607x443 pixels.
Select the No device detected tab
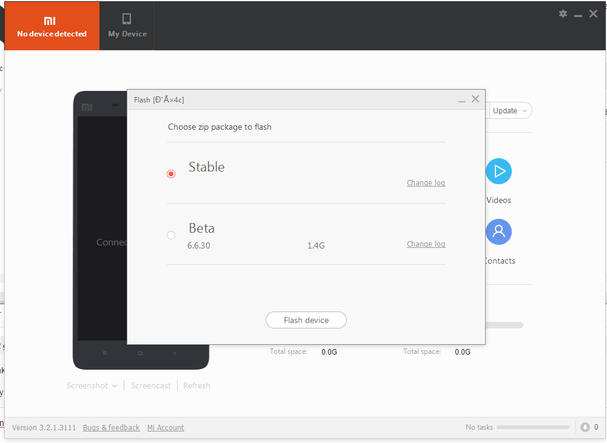52,26
